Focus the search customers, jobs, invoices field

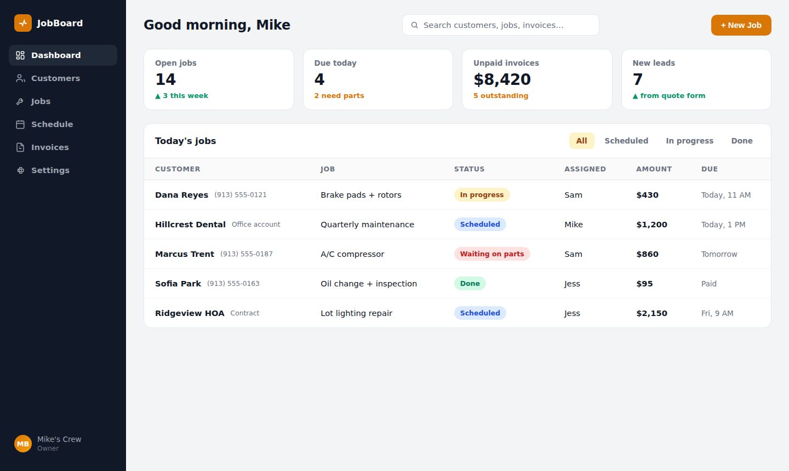[x=501, y=25]
